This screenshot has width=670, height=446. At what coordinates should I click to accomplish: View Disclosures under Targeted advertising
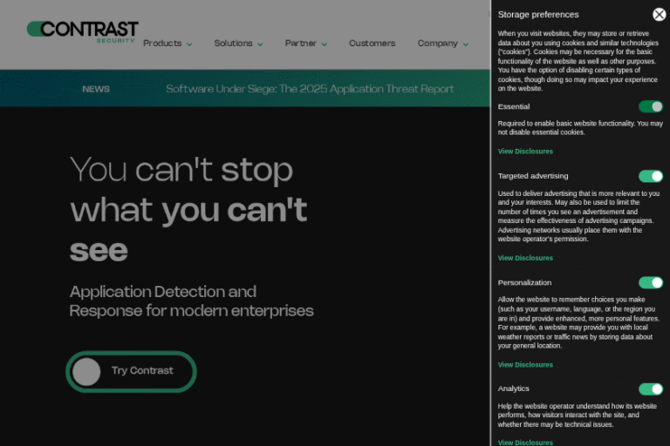point(525,258)
